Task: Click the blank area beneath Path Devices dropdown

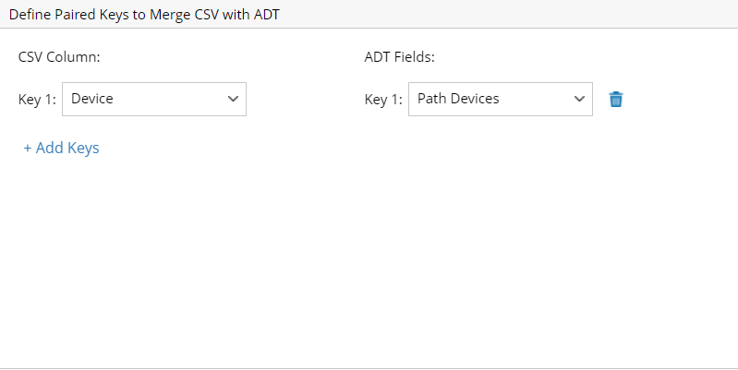Action: [500, 185]
